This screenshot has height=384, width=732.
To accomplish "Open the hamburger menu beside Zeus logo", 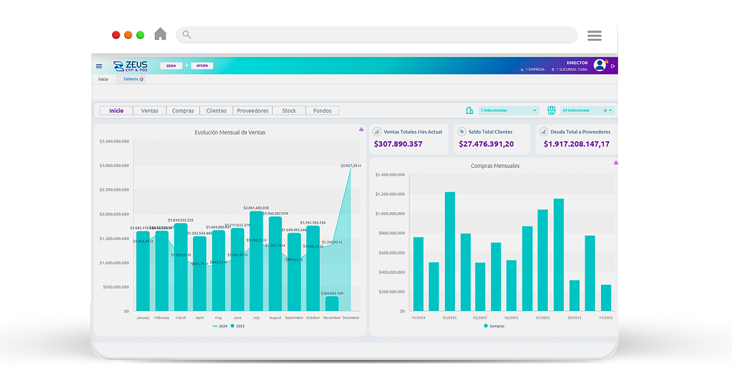I will coord(99,66).
